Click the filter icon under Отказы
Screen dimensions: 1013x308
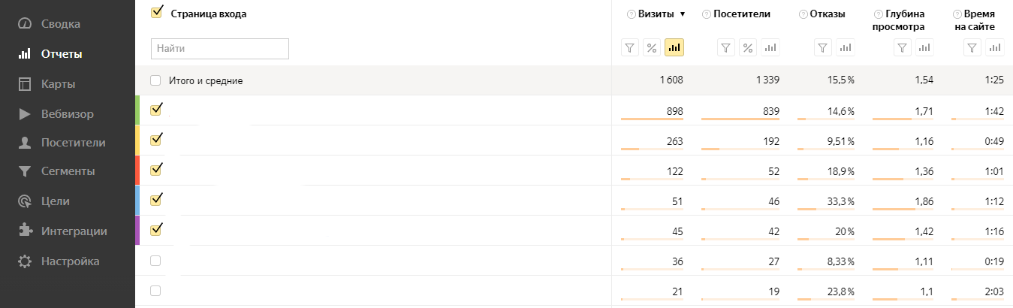point(823,48)
